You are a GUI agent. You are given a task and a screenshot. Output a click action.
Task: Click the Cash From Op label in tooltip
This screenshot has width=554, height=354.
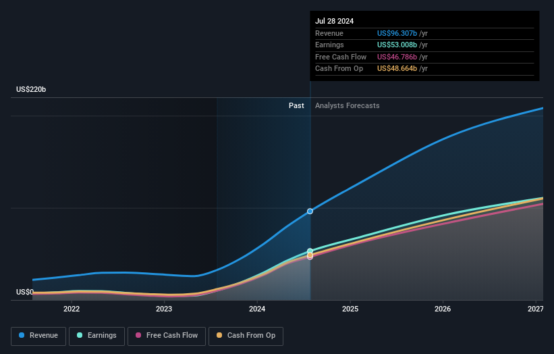(339, 69)
